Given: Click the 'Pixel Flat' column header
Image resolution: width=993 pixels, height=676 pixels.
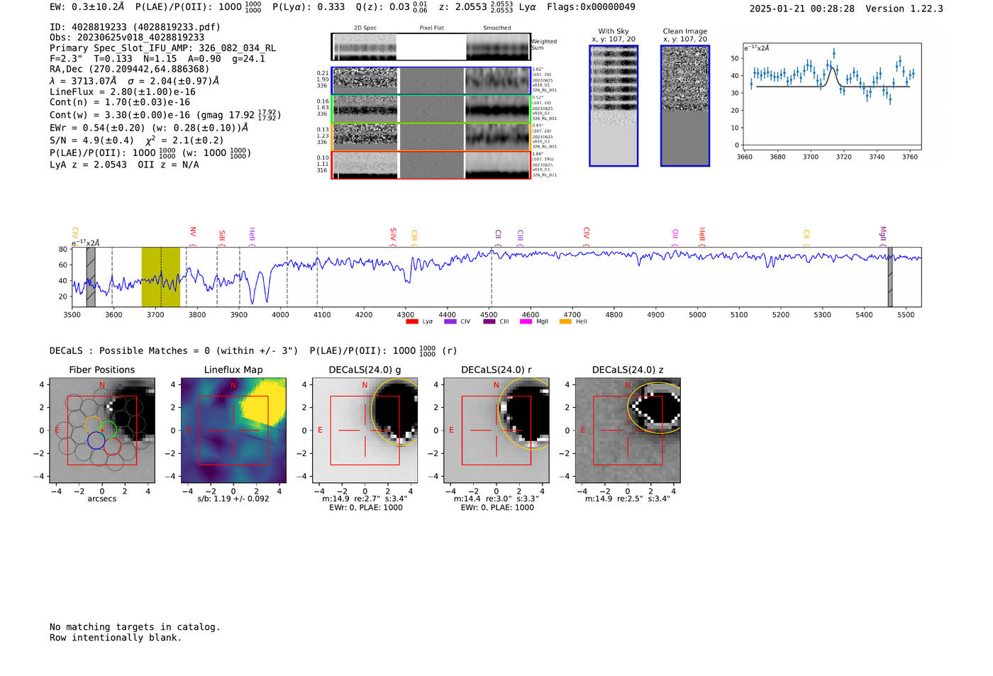Looking at the screenshot, I should (431, 28).
